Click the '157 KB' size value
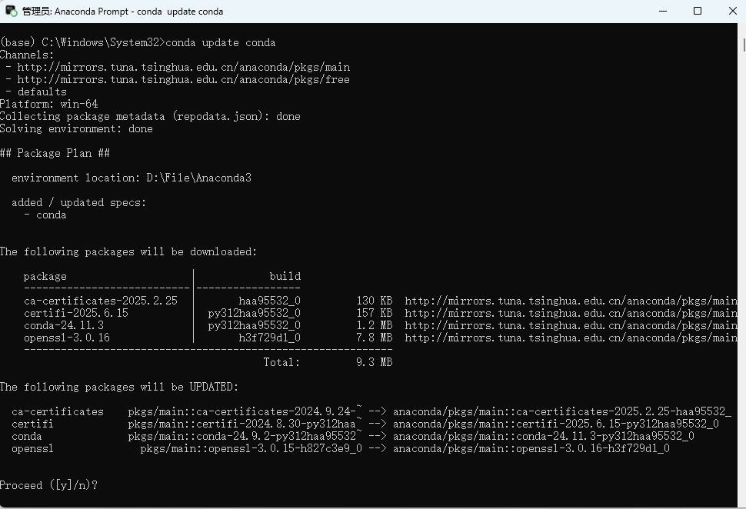This screenshot has height=509, width=746. pos(375,314)
